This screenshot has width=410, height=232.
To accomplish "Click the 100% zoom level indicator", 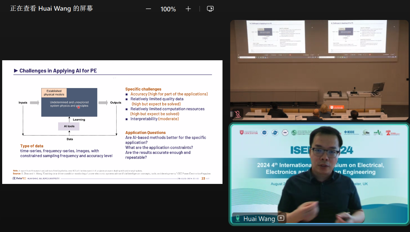I will (168, 9).
